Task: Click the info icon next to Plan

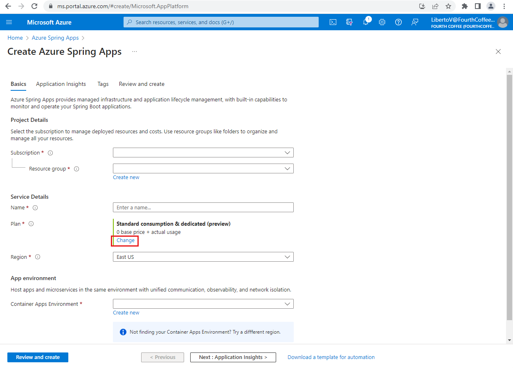Action: coord(31,224)
